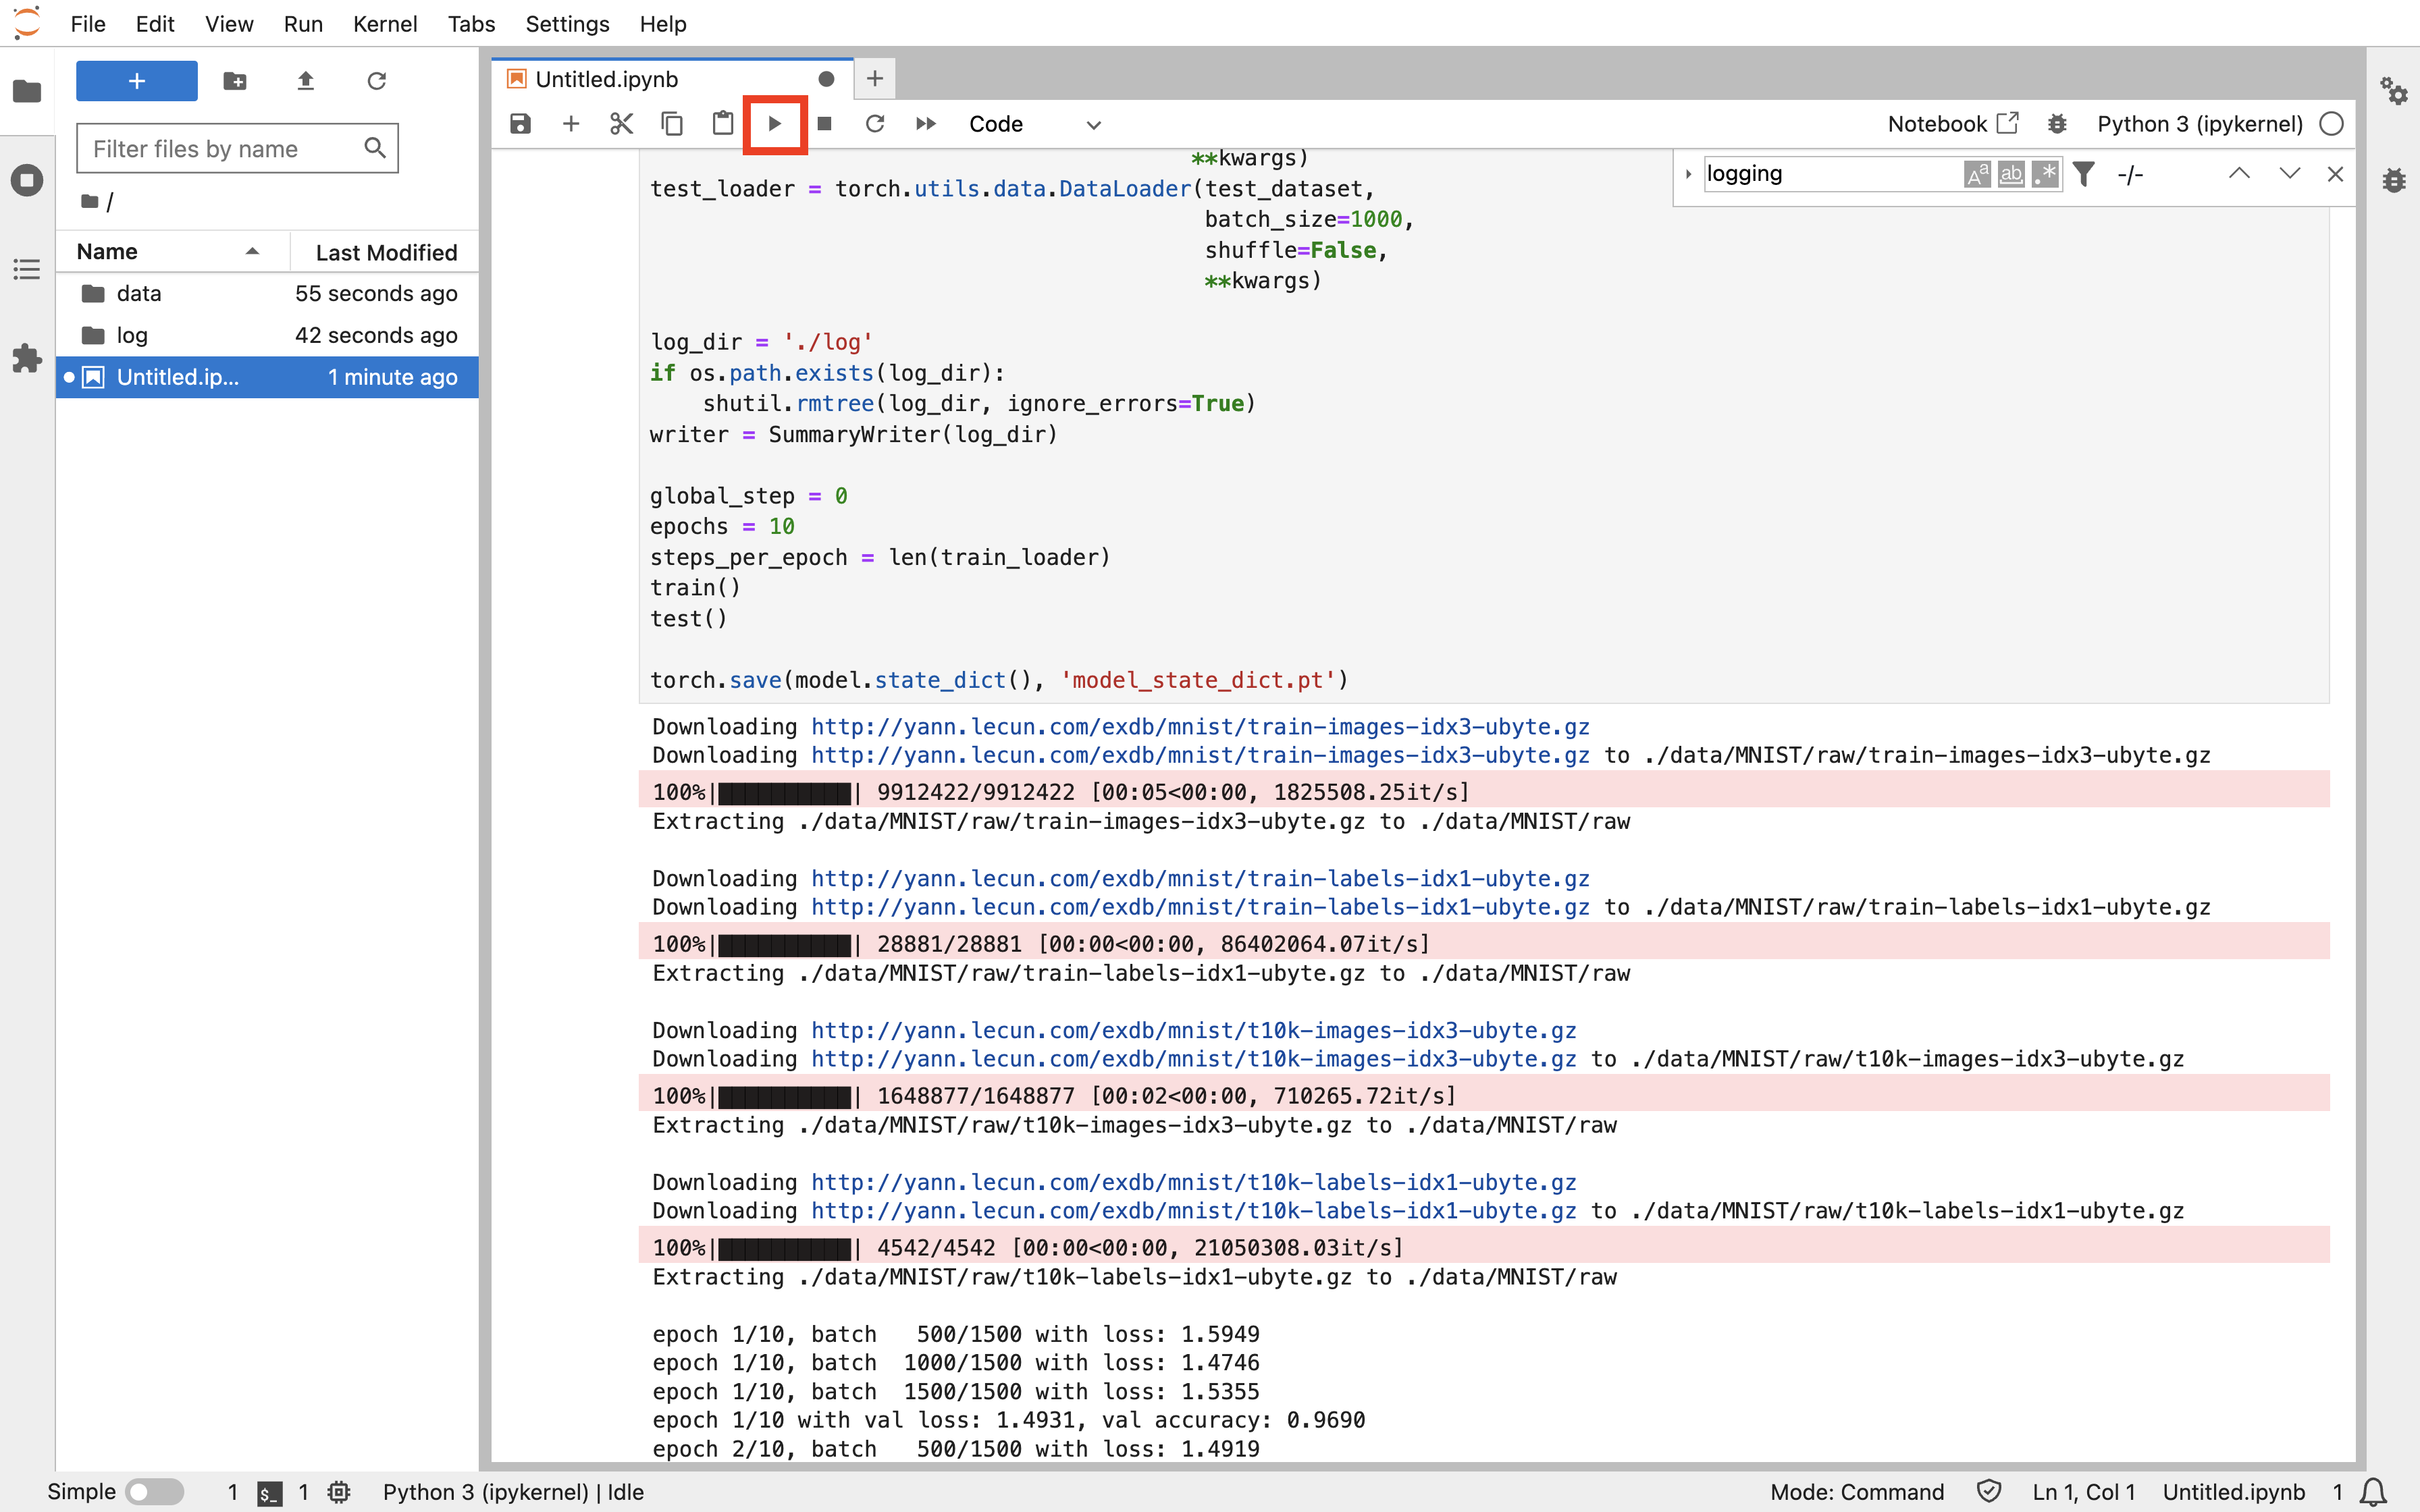Image resolution: width=2420 pixels, height=1512 pixels.
Task: Click the Cut cell icon
Action: coord(621,124)
